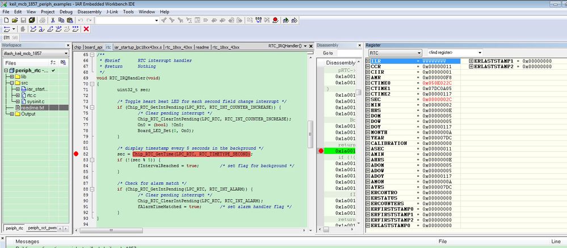Click the red X Stop Debugging icon
Viewport: 567px width, 248px height.
click(86, 29)
